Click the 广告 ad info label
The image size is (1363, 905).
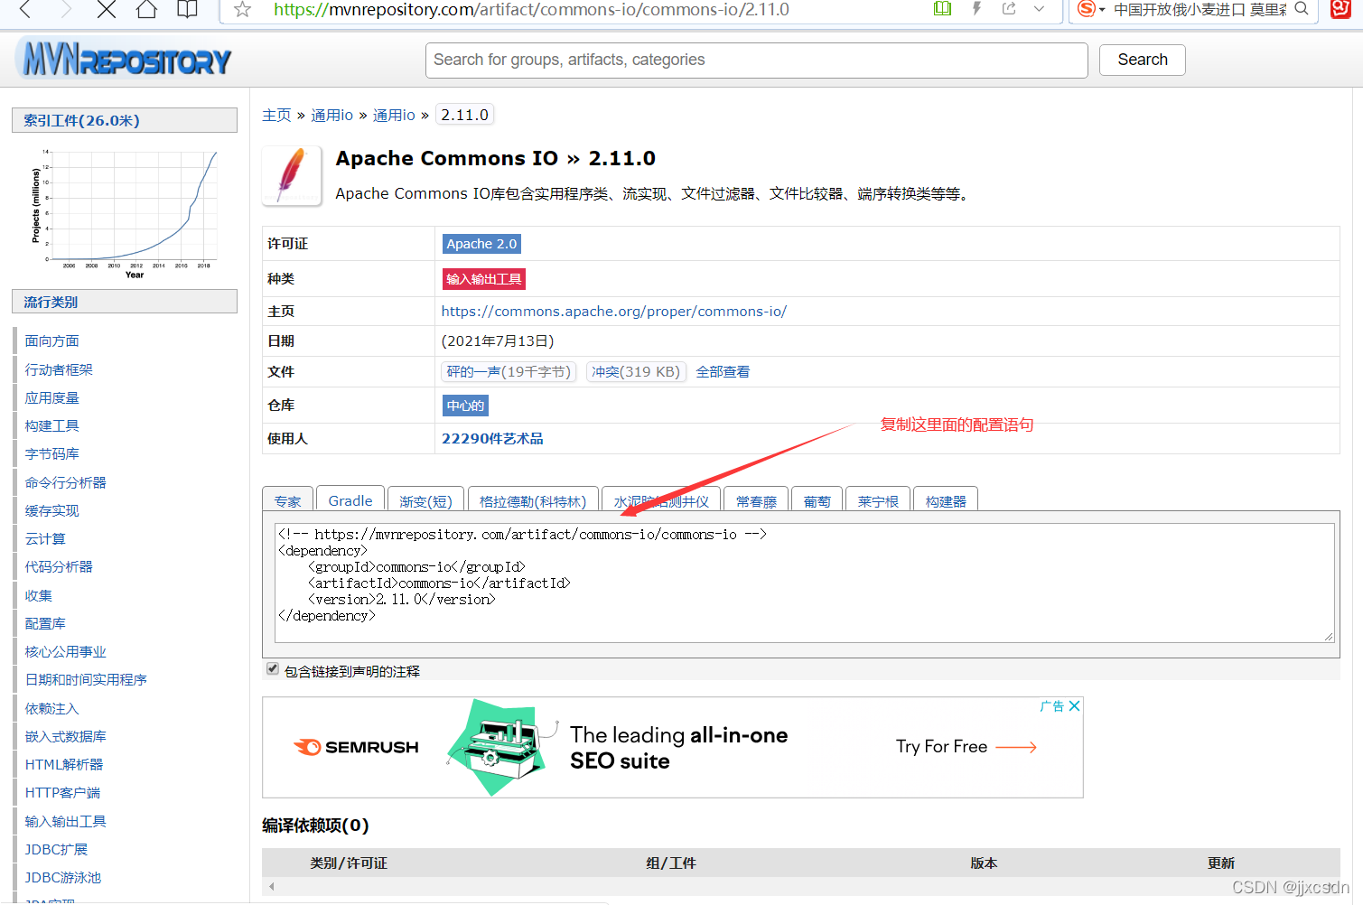pos(1052,706)
